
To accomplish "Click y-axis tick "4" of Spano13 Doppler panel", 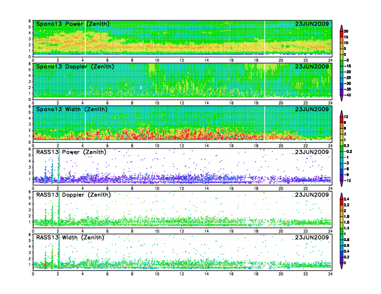I will pyautogui.click(x=30, y=76).
